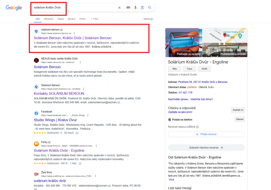Viewport: 271px width, 190px height.
Task: Open more options for solarium-beroun.cz result
Action: pyautogui.click(x=74, y=33)
